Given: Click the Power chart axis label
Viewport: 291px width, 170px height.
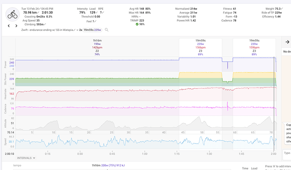Looking at the screenshot, I should coord(5,64).
